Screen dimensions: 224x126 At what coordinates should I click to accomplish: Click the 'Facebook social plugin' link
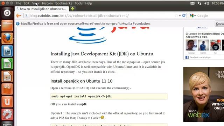tap(200, 57)
